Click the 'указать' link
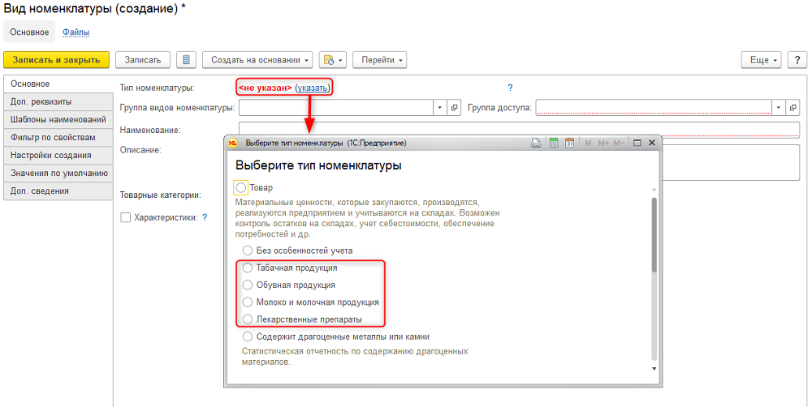 pos(313,88)
